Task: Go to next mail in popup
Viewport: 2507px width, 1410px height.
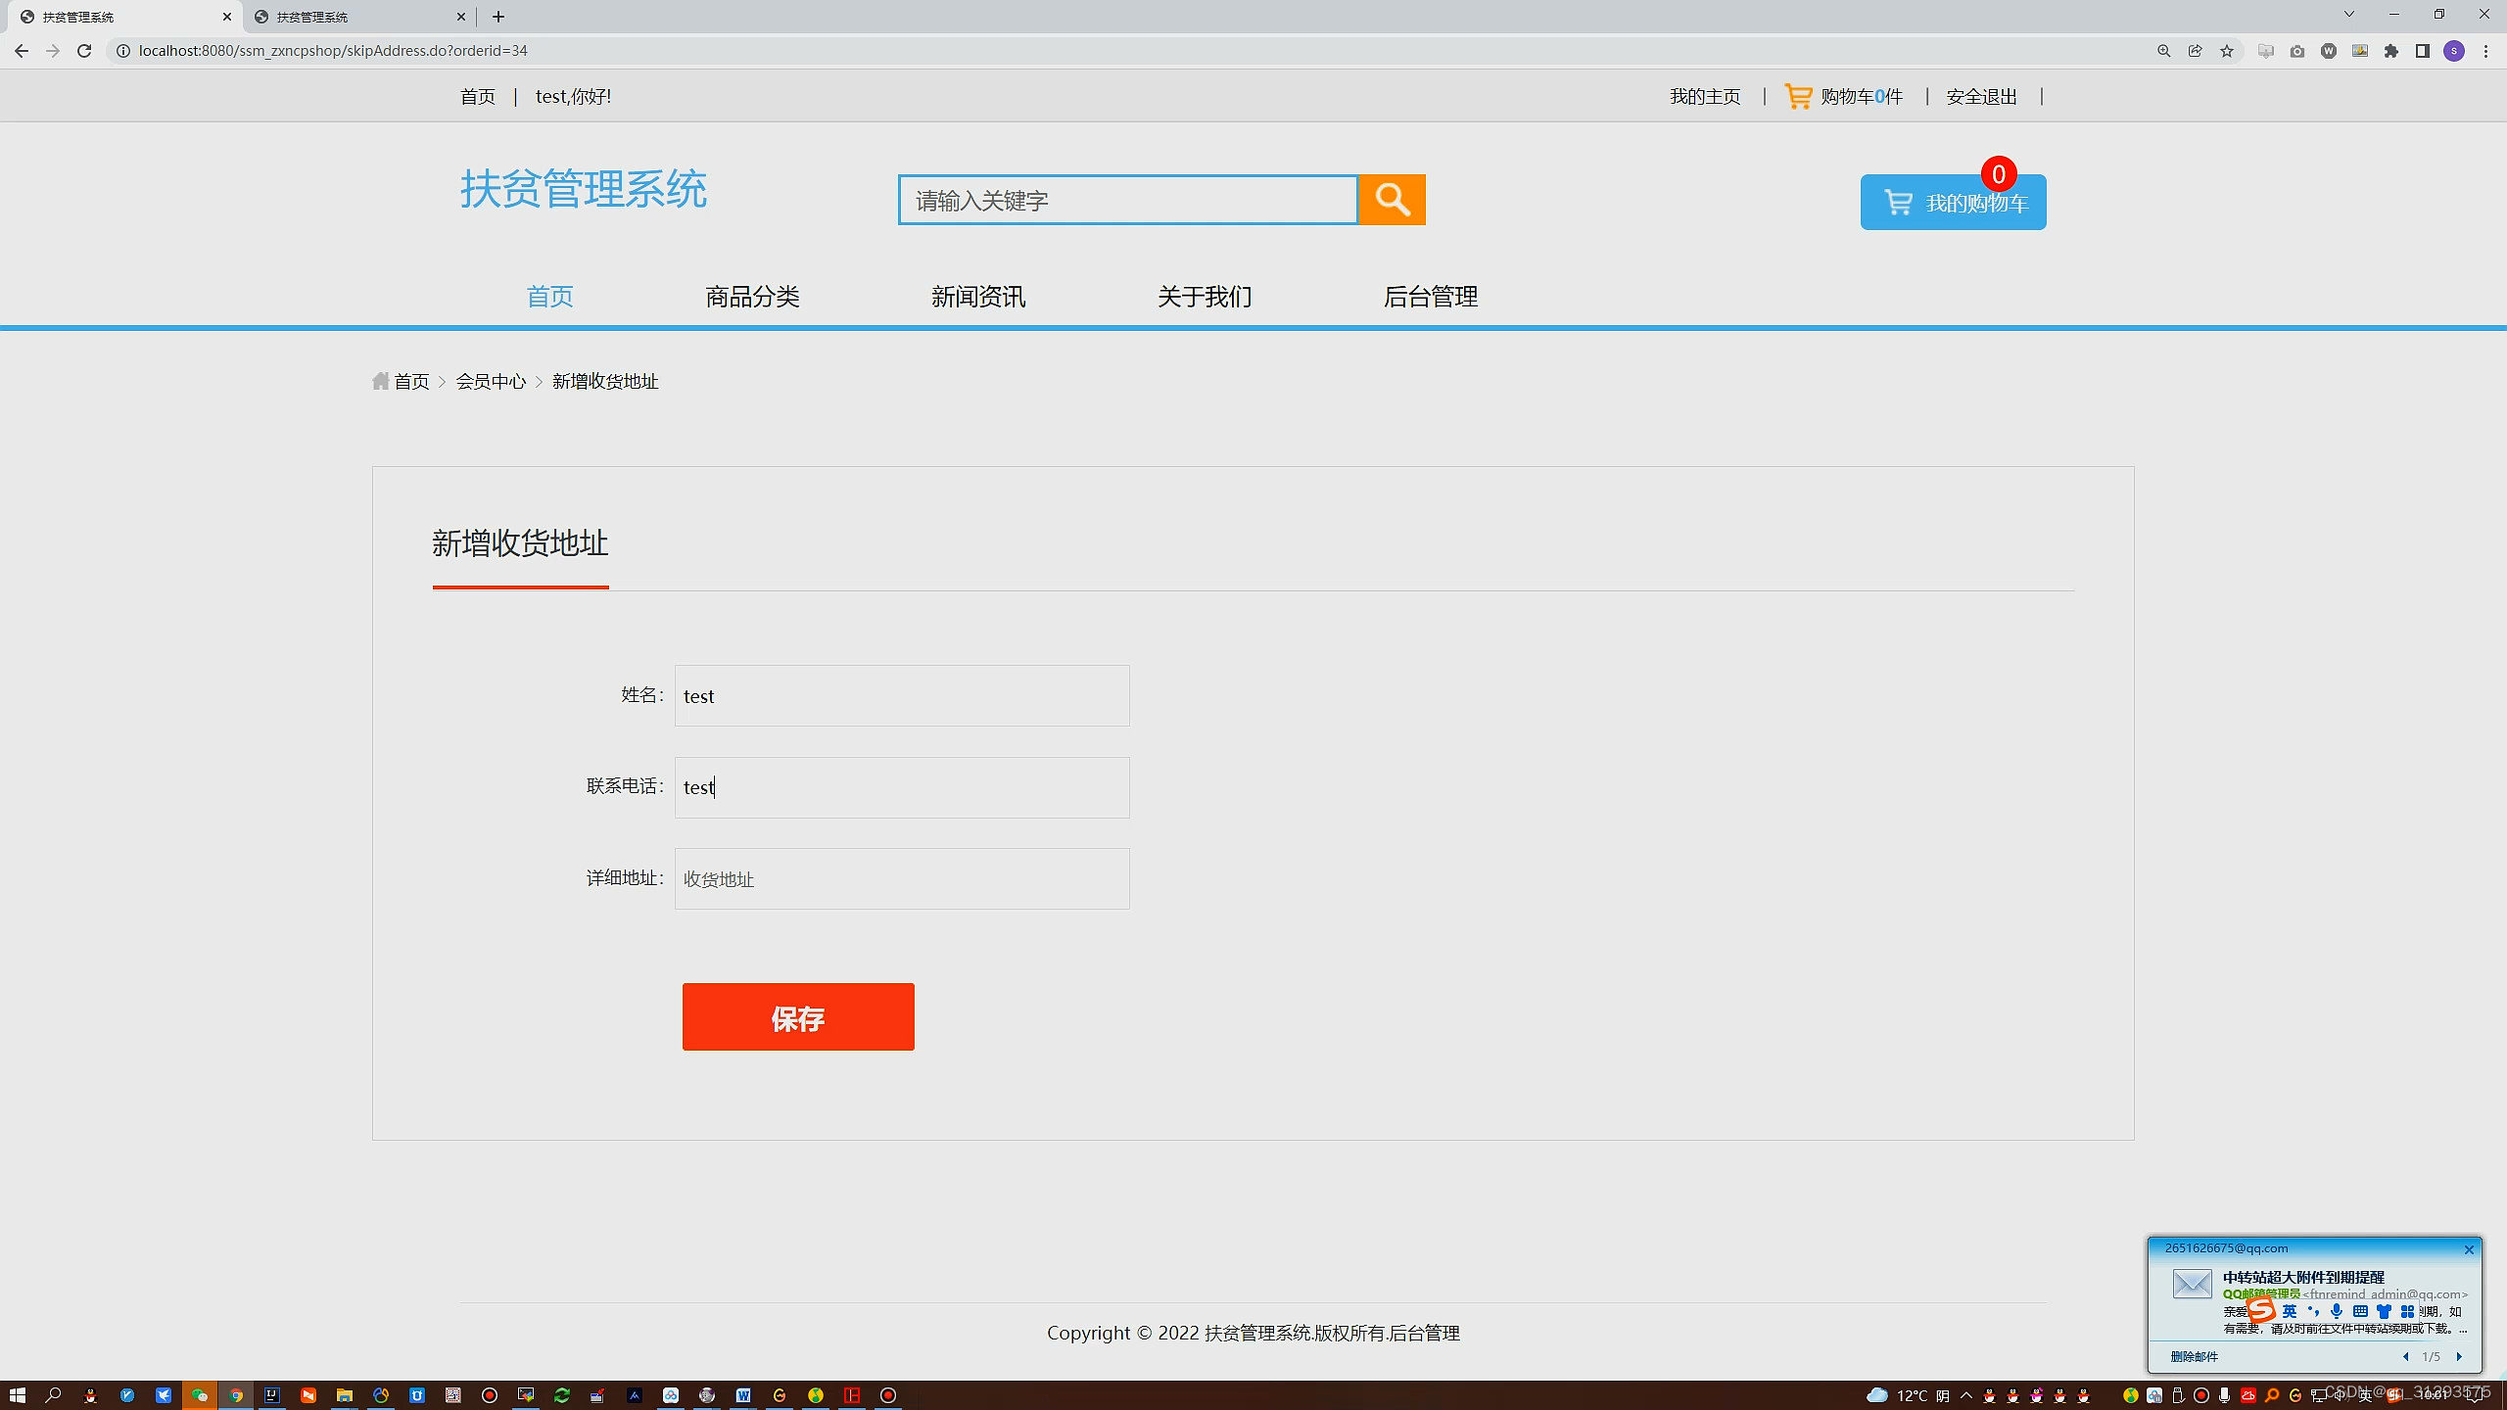Action: [2459, 1356]
